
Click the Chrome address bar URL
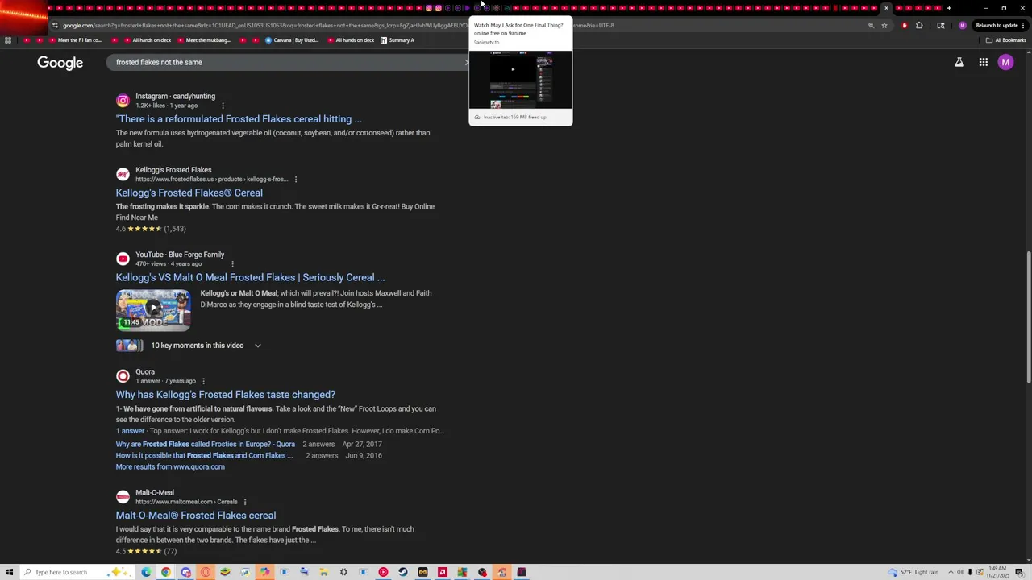point(339,25)
